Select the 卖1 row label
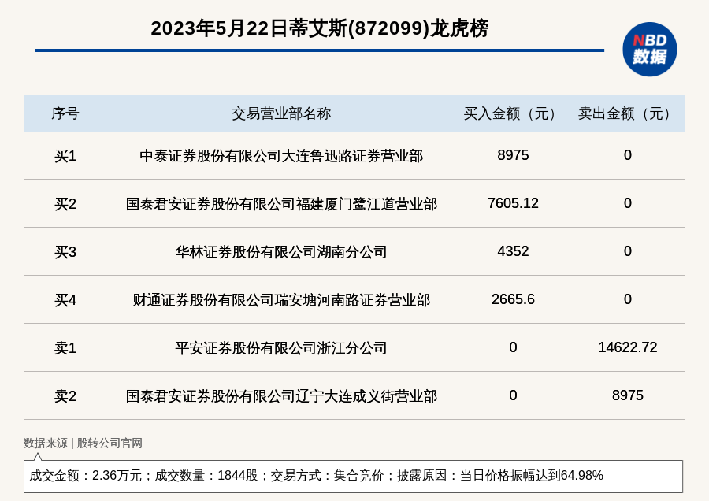 coord(65,348)
